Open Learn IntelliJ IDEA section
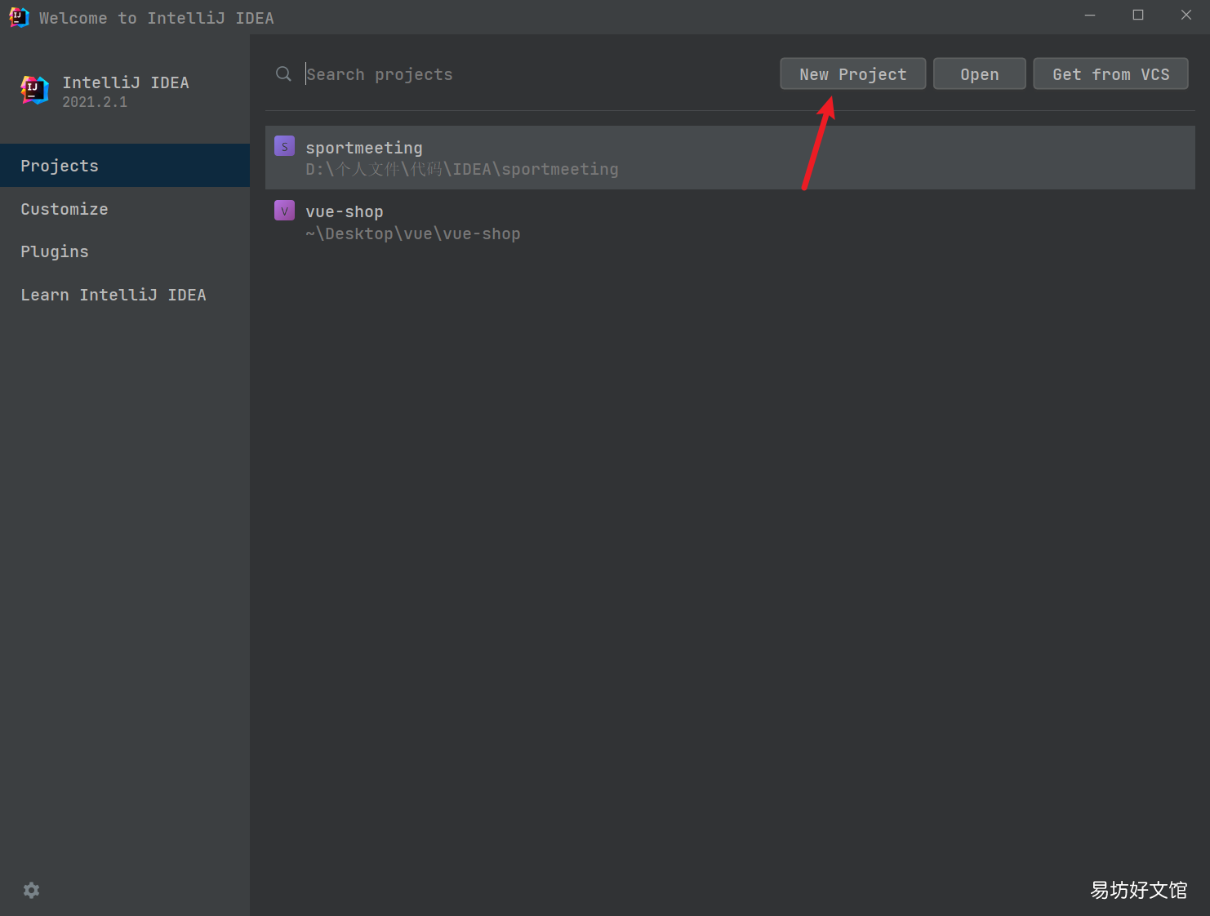 (x=125, y=295)
